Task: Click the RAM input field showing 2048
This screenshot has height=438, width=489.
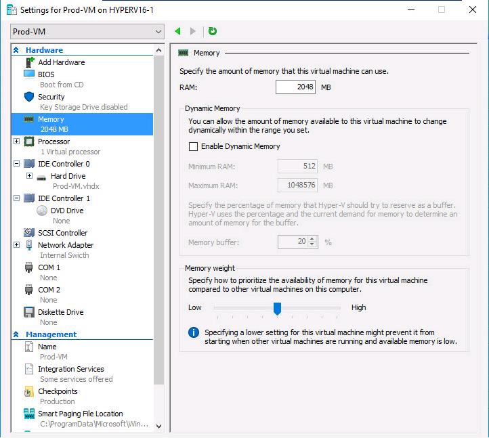Action: (x=295, y=87)
